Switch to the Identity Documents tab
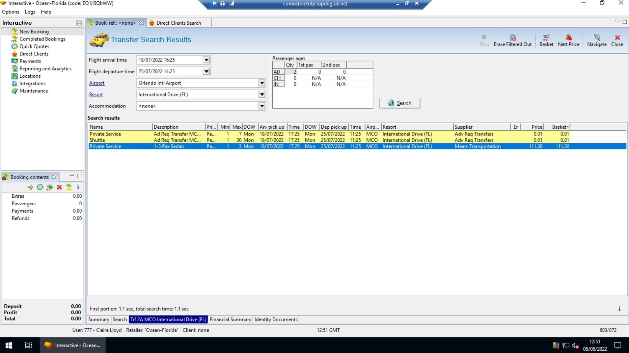The height and width of the screenshot is (353, 629). point(276,319)
